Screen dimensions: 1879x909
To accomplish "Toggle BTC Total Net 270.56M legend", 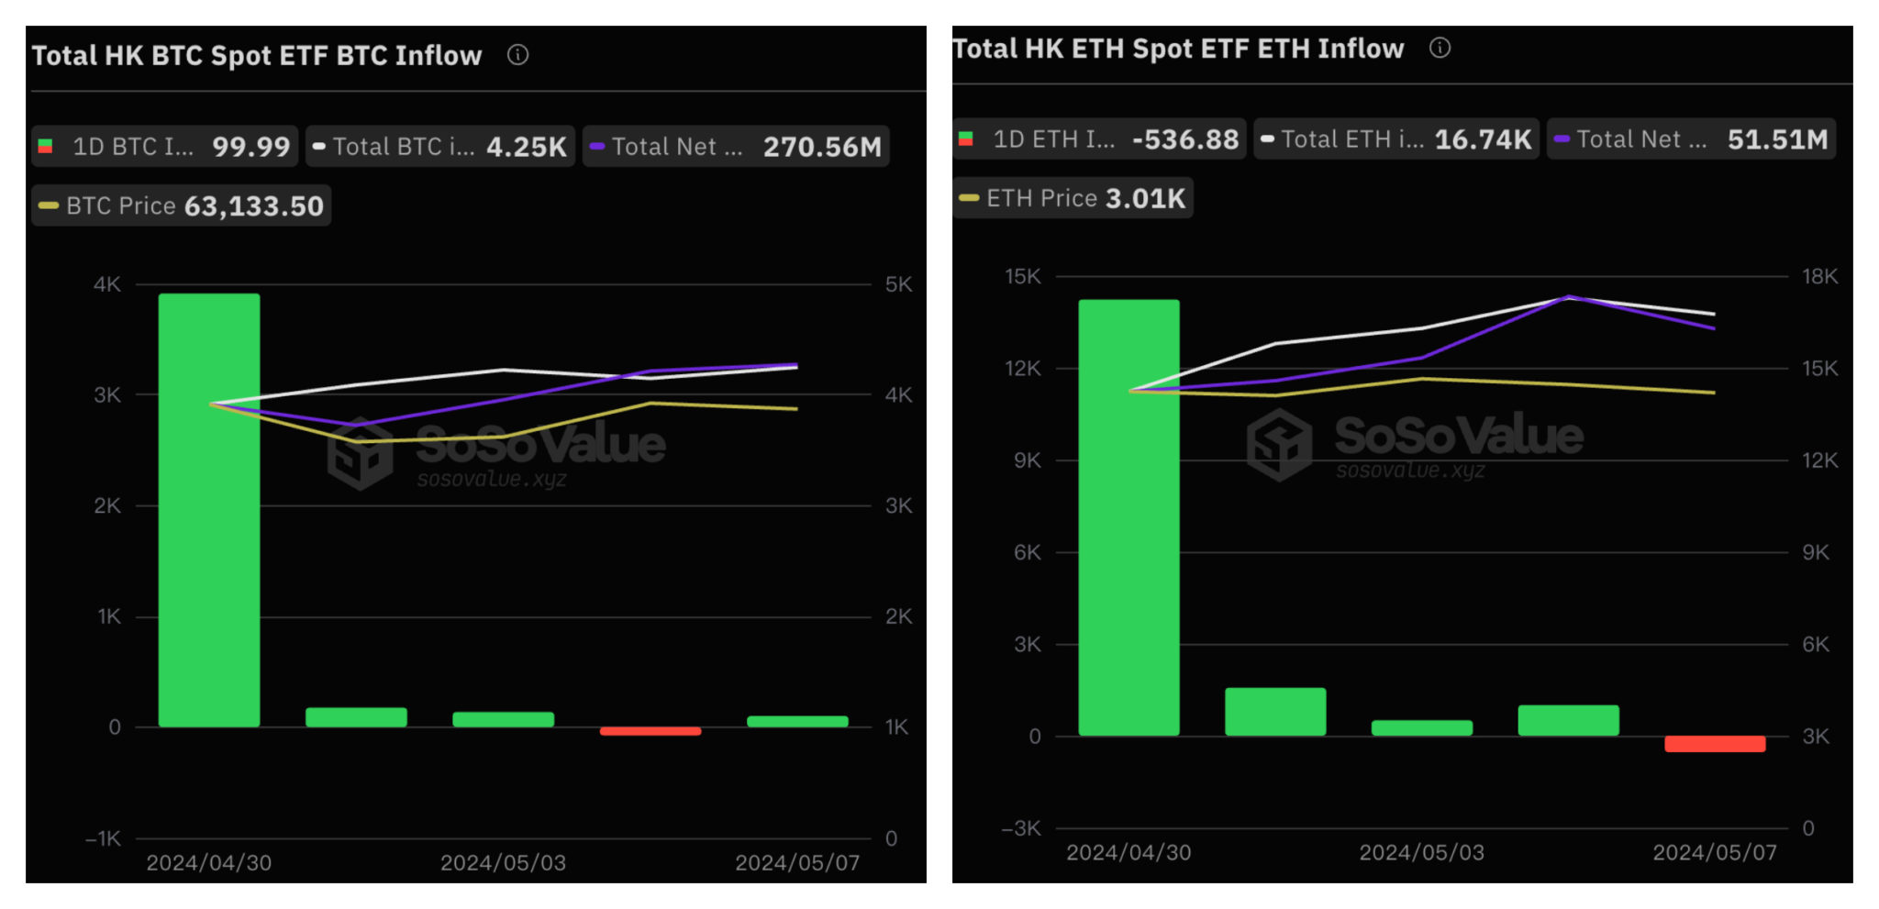I will tap(736, 146).
